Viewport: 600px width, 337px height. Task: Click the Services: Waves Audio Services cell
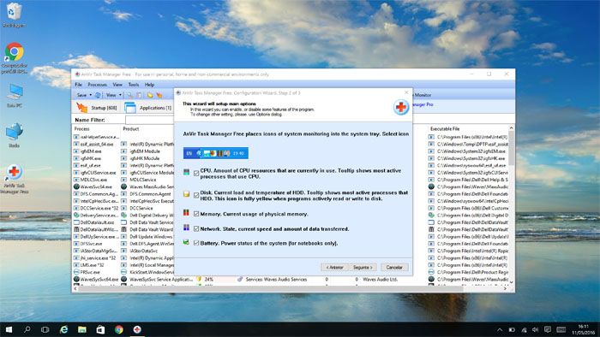[x=276, y=280]
